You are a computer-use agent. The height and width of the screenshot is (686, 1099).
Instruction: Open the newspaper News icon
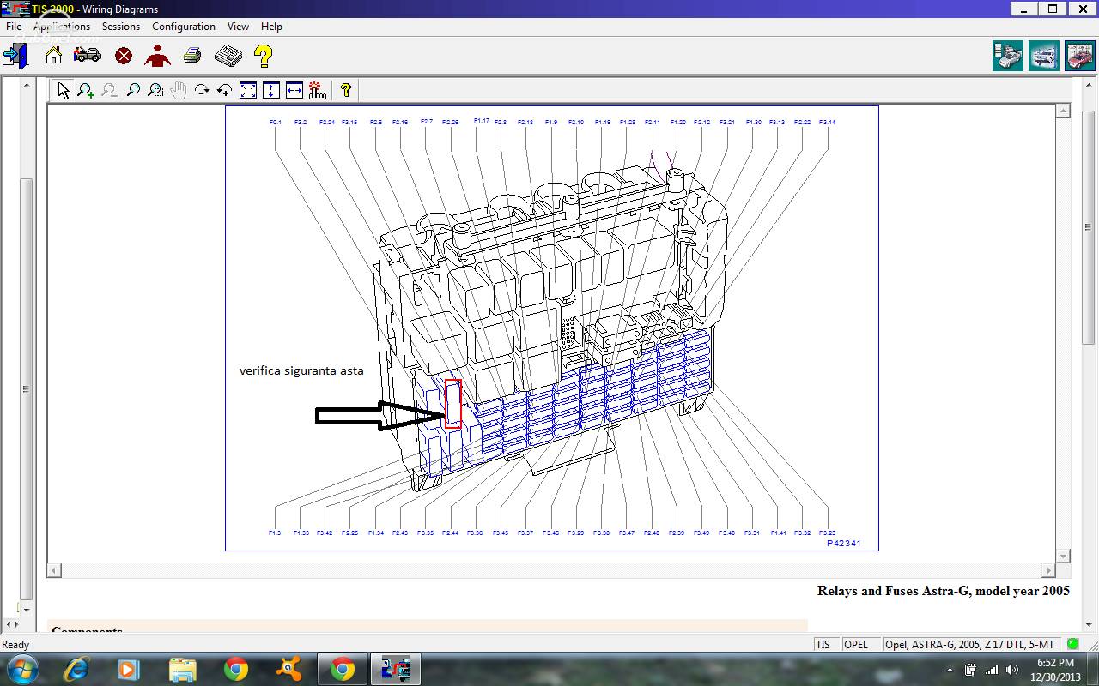coord(228,56)
